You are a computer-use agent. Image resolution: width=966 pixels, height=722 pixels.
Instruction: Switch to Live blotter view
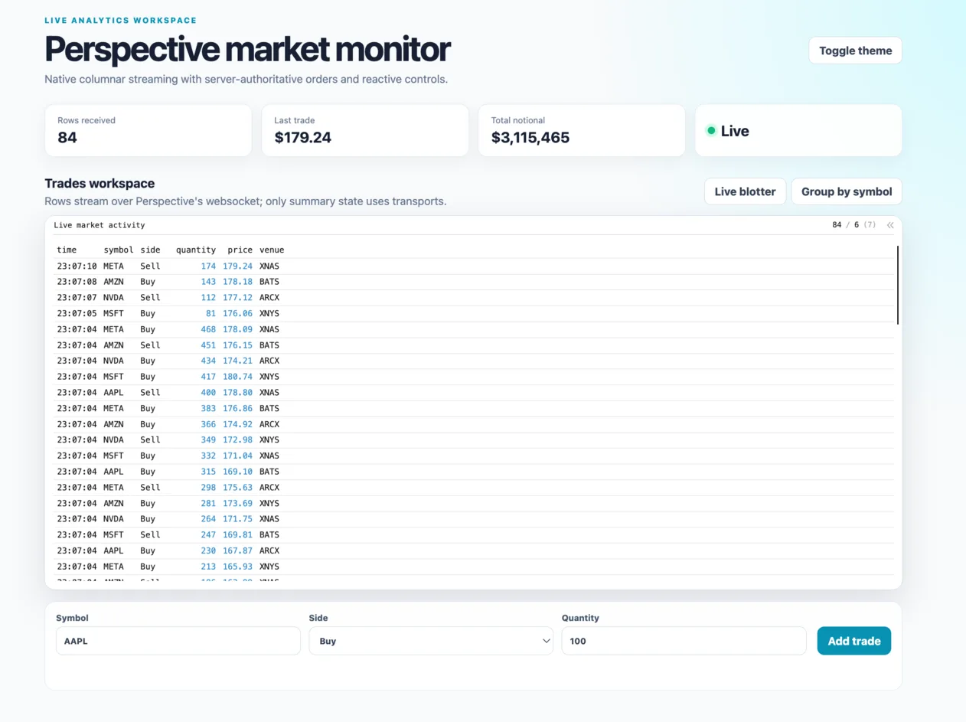click(x=745, y=191)
